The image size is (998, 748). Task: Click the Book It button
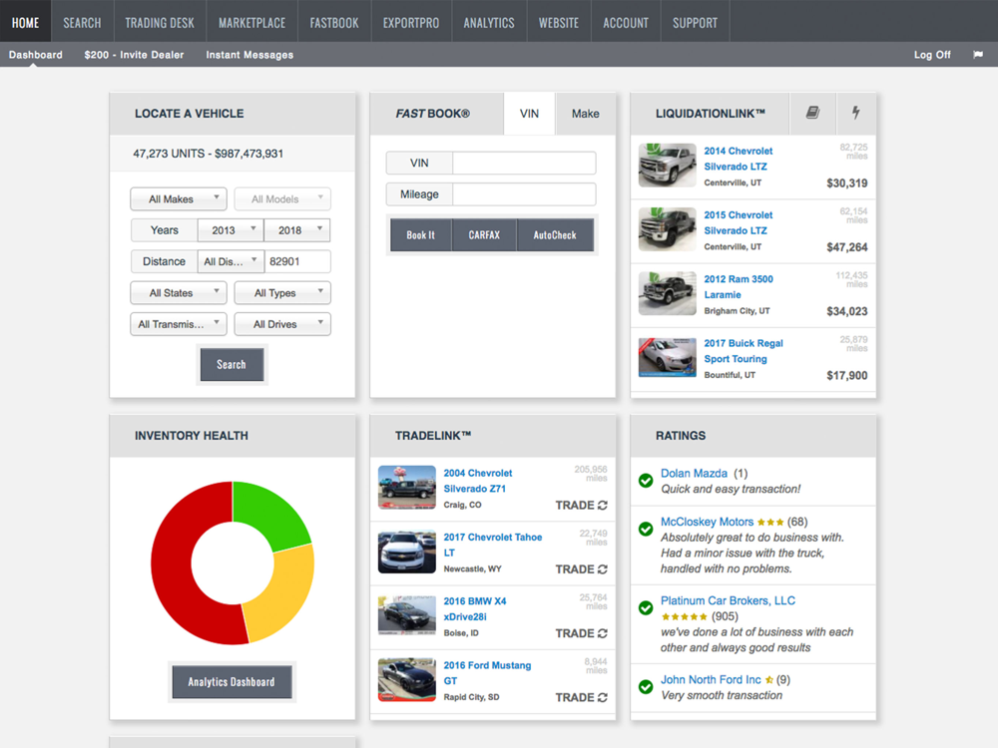tap(421, 234)
